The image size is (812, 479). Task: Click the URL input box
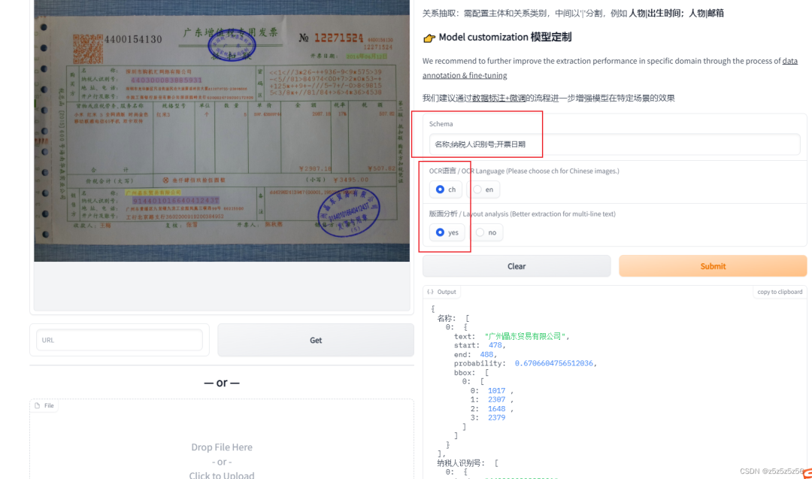[119, 340]
